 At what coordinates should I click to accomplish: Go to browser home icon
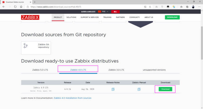21,7
